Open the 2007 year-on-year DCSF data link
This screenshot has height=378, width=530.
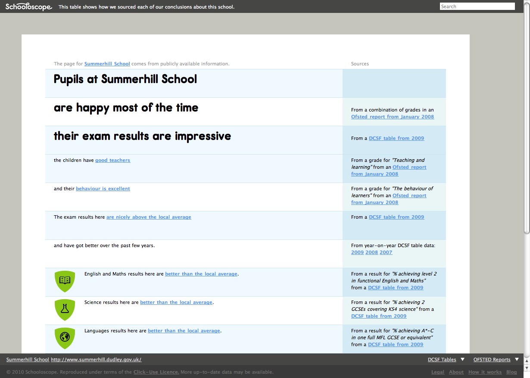[386, 252]
